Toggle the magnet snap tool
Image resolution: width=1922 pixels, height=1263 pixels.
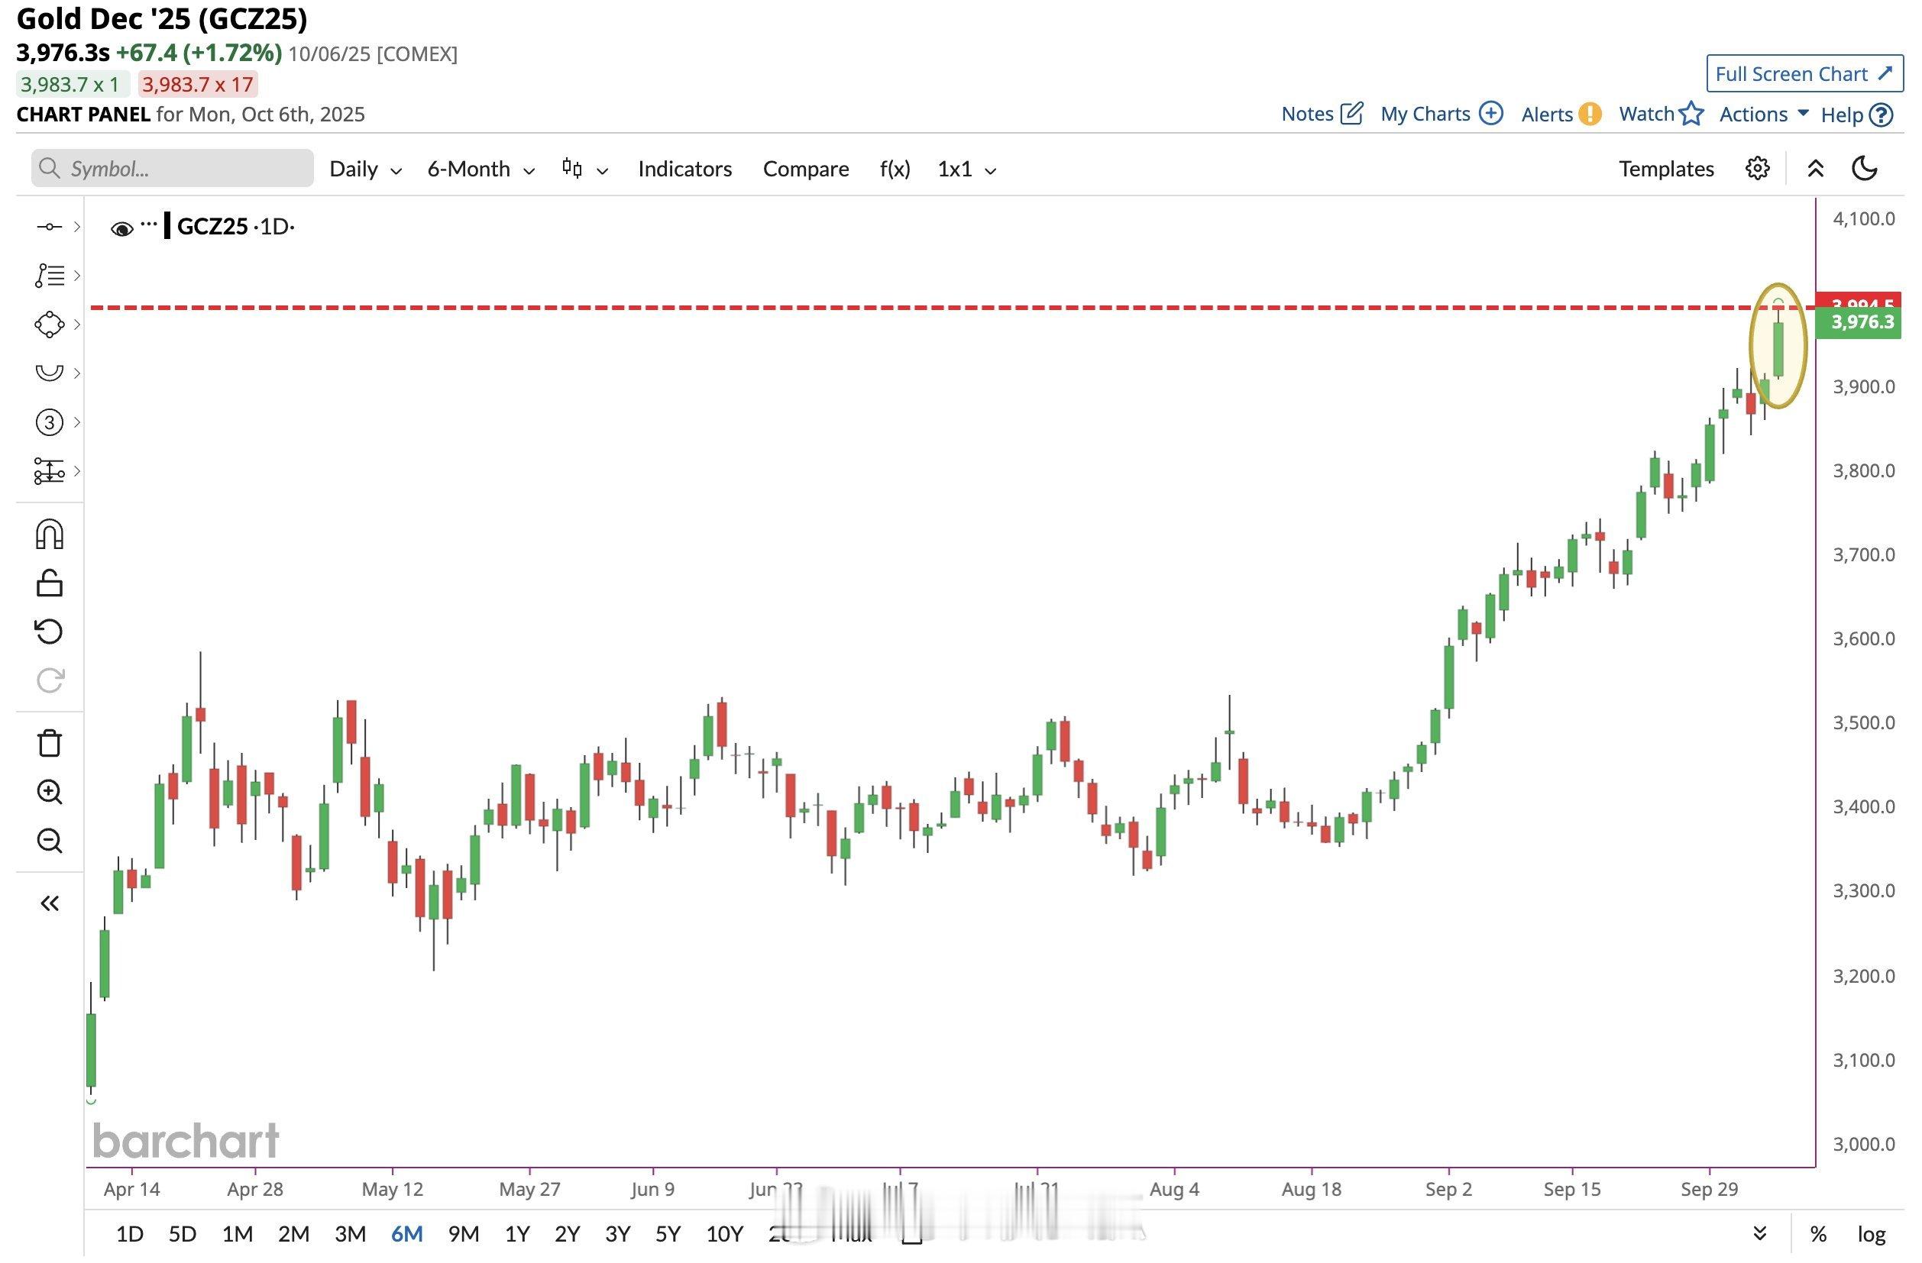(49, 535)
